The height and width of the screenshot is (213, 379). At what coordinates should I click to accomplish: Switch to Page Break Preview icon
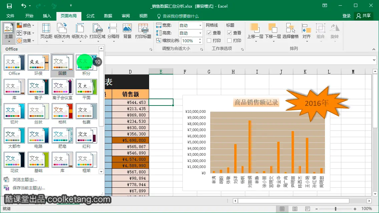click(x=308, y=209)
